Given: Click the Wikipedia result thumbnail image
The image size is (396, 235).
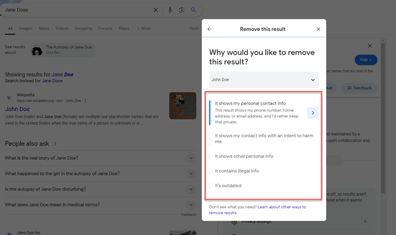Looking at the screenshot, I should [182, 106].
